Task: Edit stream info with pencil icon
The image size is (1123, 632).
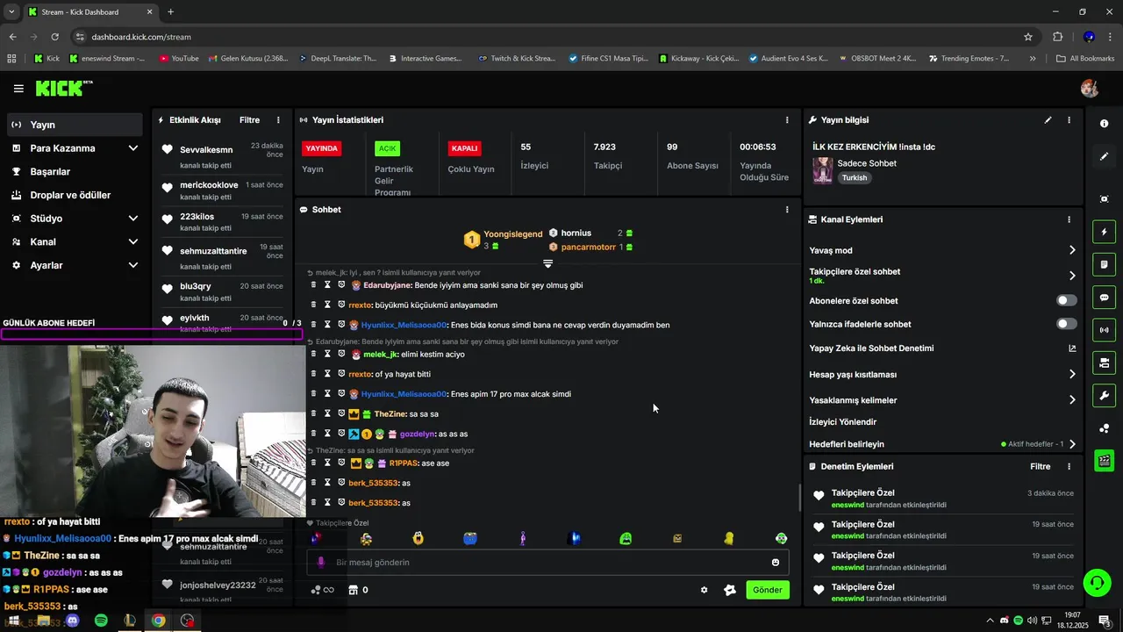Action: pos(1048,120)
